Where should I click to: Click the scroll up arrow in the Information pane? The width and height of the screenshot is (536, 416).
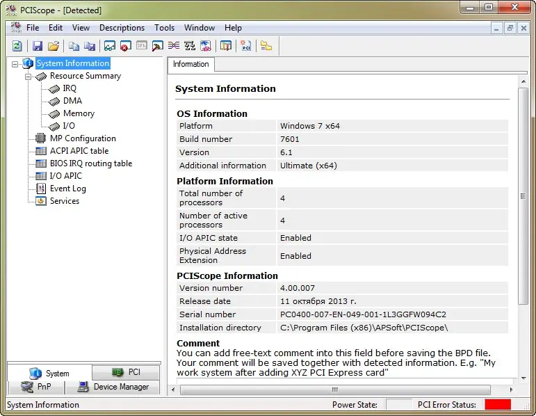click(x=523, y=82)
